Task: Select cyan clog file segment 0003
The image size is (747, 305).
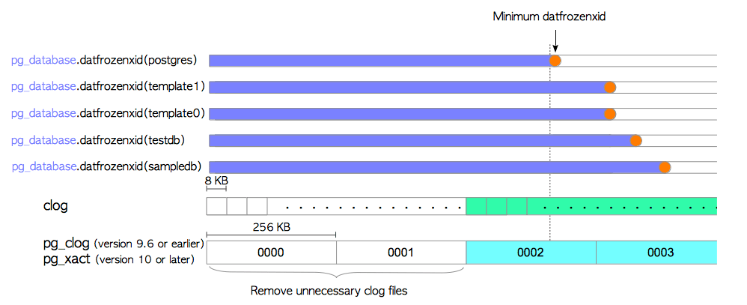Action: pos(660,253)
